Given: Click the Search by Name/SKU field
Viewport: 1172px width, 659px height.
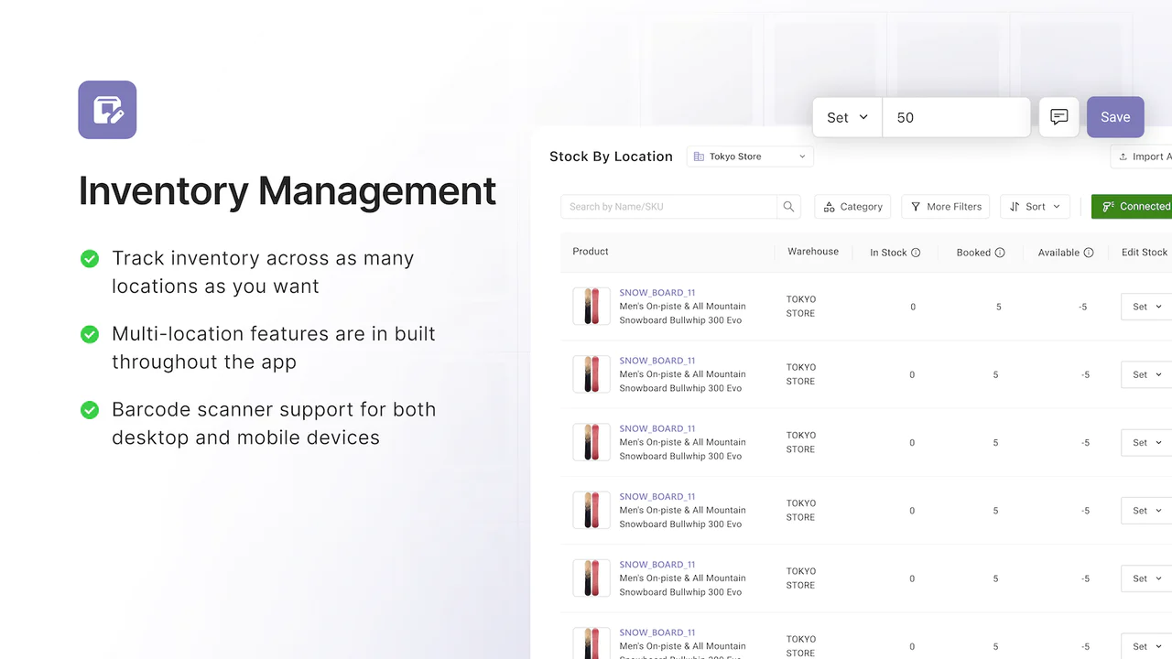Looking at the screenshot, I should click(x=669, y=207).
